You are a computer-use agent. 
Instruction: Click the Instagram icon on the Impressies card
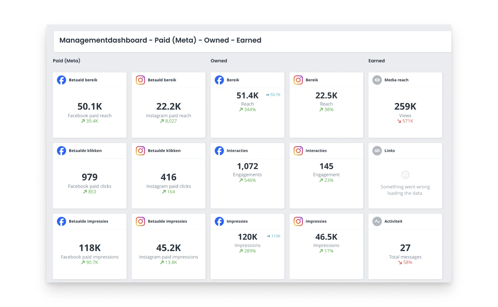pyautogui.click(x=298, y=221)
